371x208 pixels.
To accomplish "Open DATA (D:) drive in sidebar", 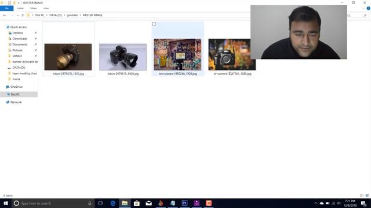I will pyautogui.click(x=19, y=68).
